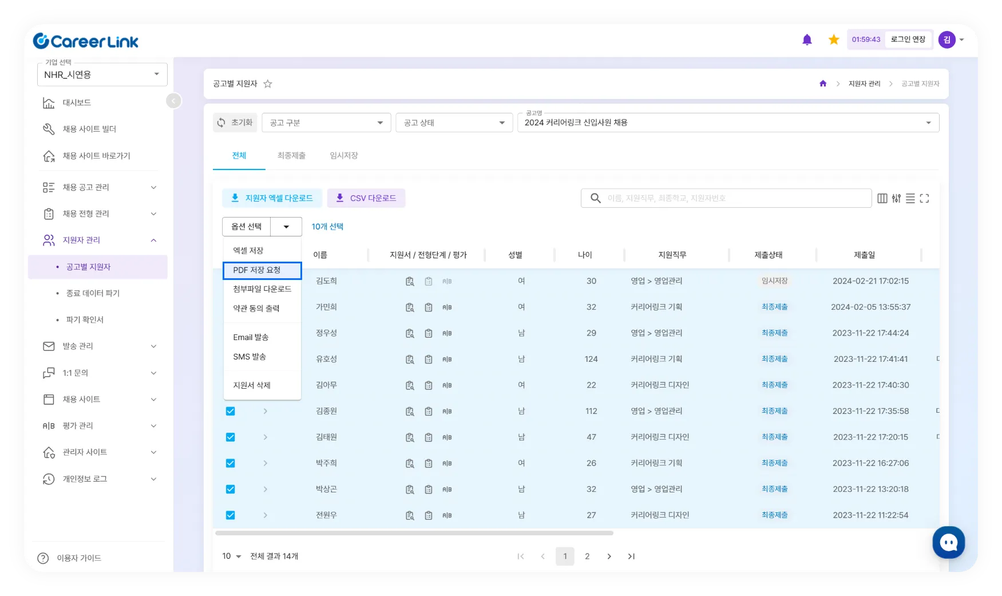Open the 공고 상태 dropdown
1002x596 pixels.
pyautogui.click(x=454, y=123)
